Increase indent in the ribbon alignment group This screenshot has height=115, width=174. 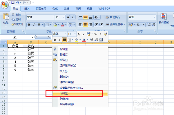(x=101, y=24)
